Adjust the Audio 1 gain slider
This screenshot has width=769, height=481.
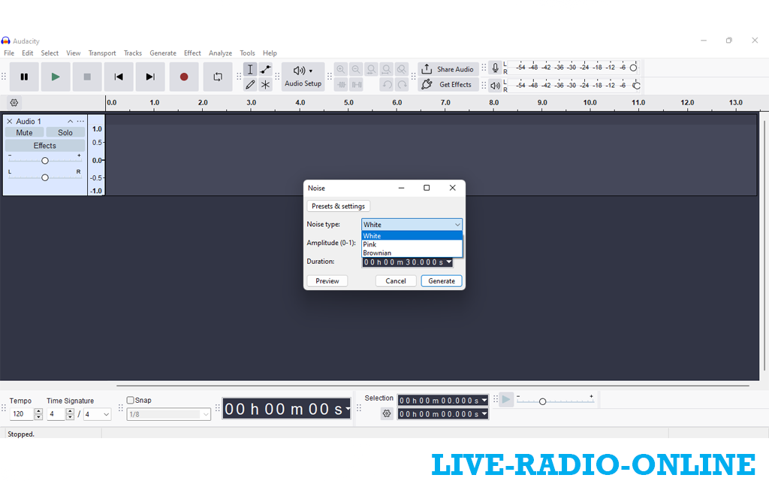point(45,161)
